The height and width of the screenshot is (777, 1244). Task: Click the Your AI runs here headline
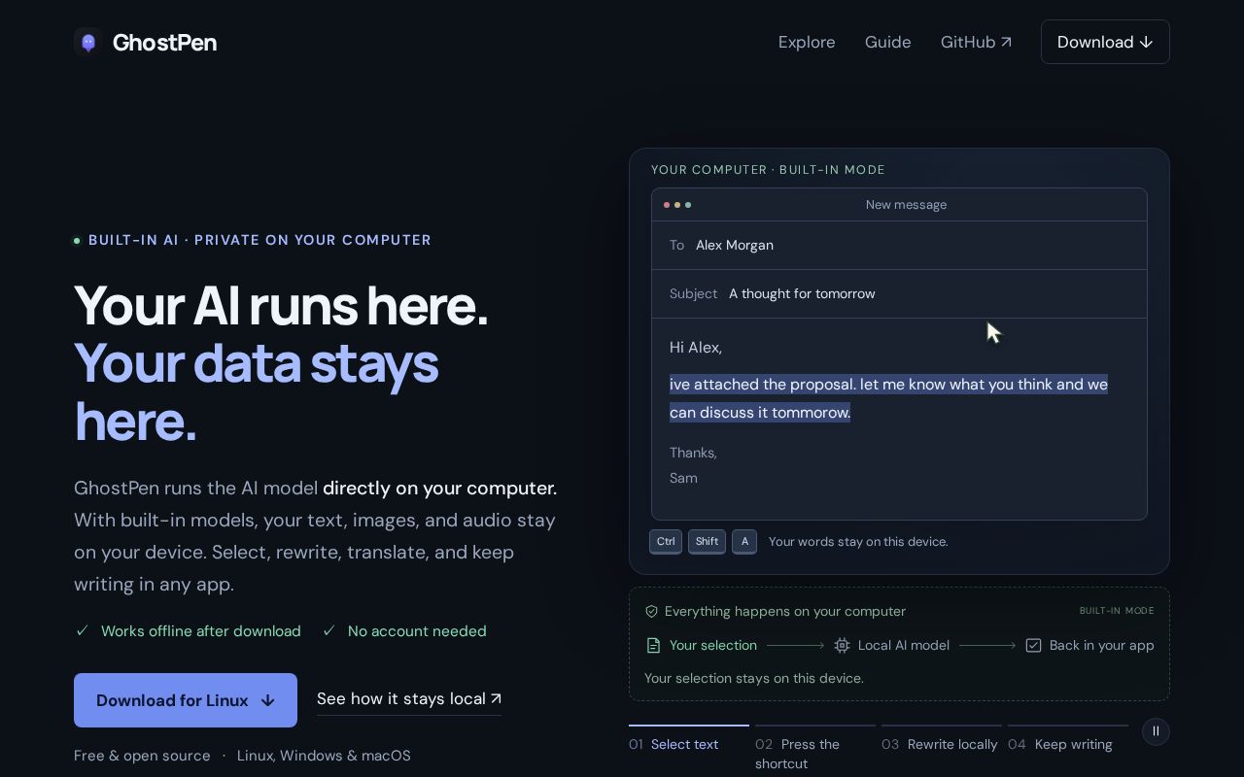[281, 305]
